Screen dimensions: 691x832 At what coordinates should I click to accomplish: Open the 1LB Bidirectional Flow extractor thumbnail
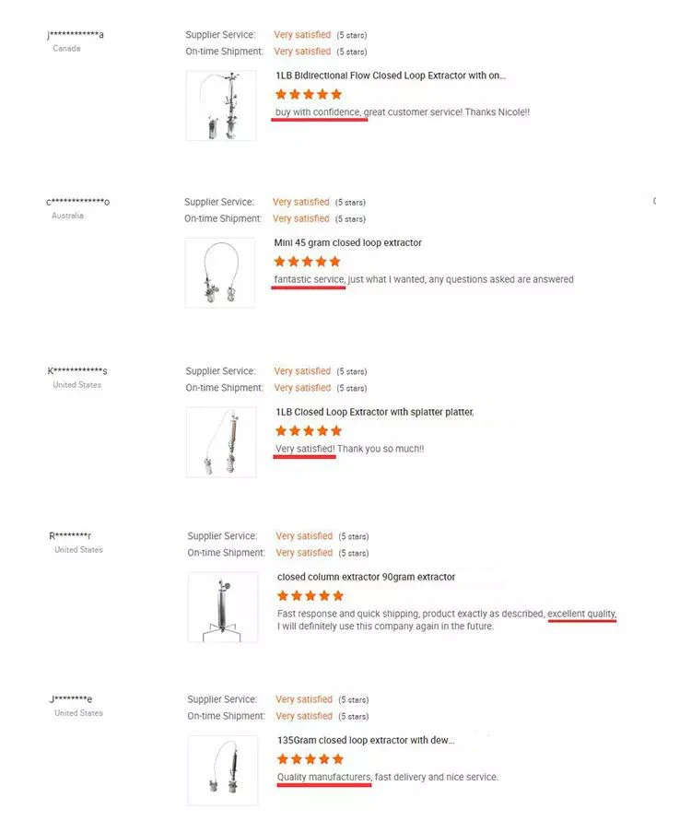(x=221, y=106)
